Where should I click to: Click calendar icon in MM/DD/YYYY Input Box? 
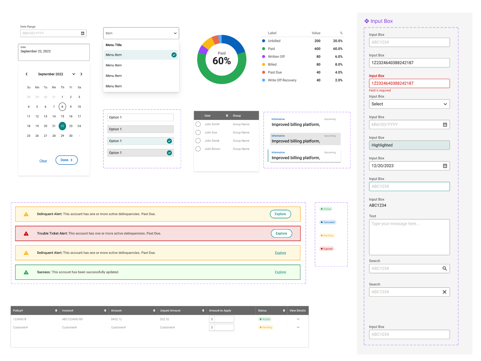[x=445, y=125]
